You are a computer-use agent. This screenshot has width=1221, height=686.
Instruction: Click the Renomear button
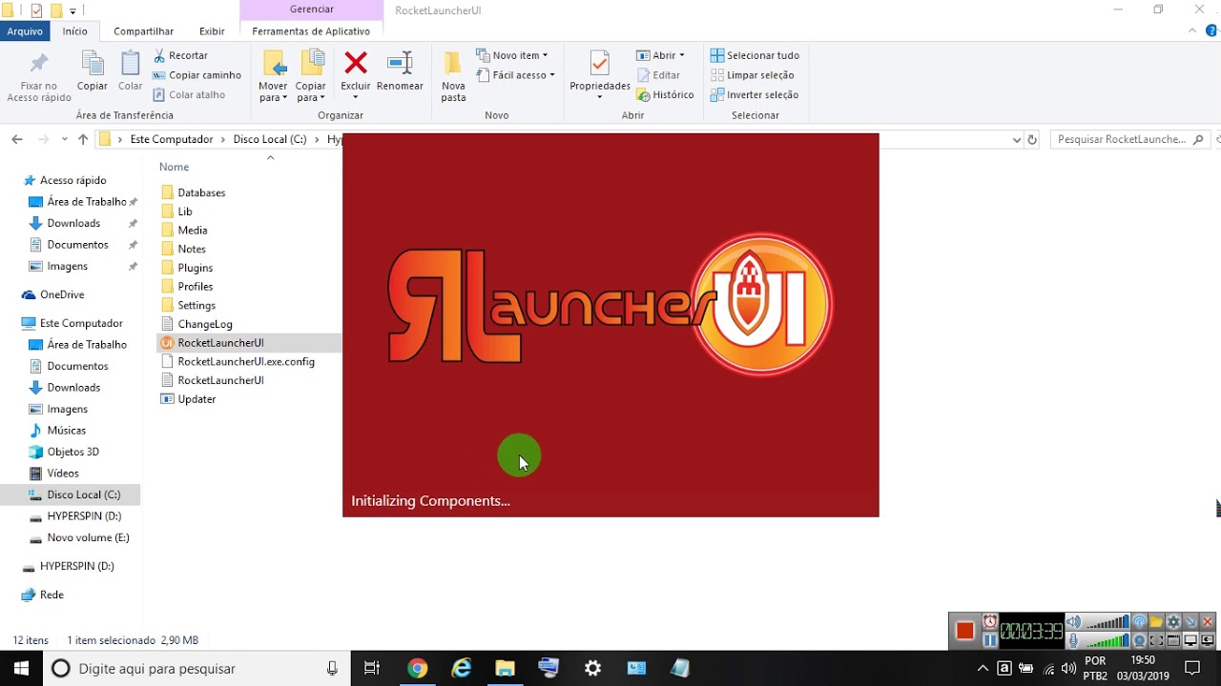[400, 71]
